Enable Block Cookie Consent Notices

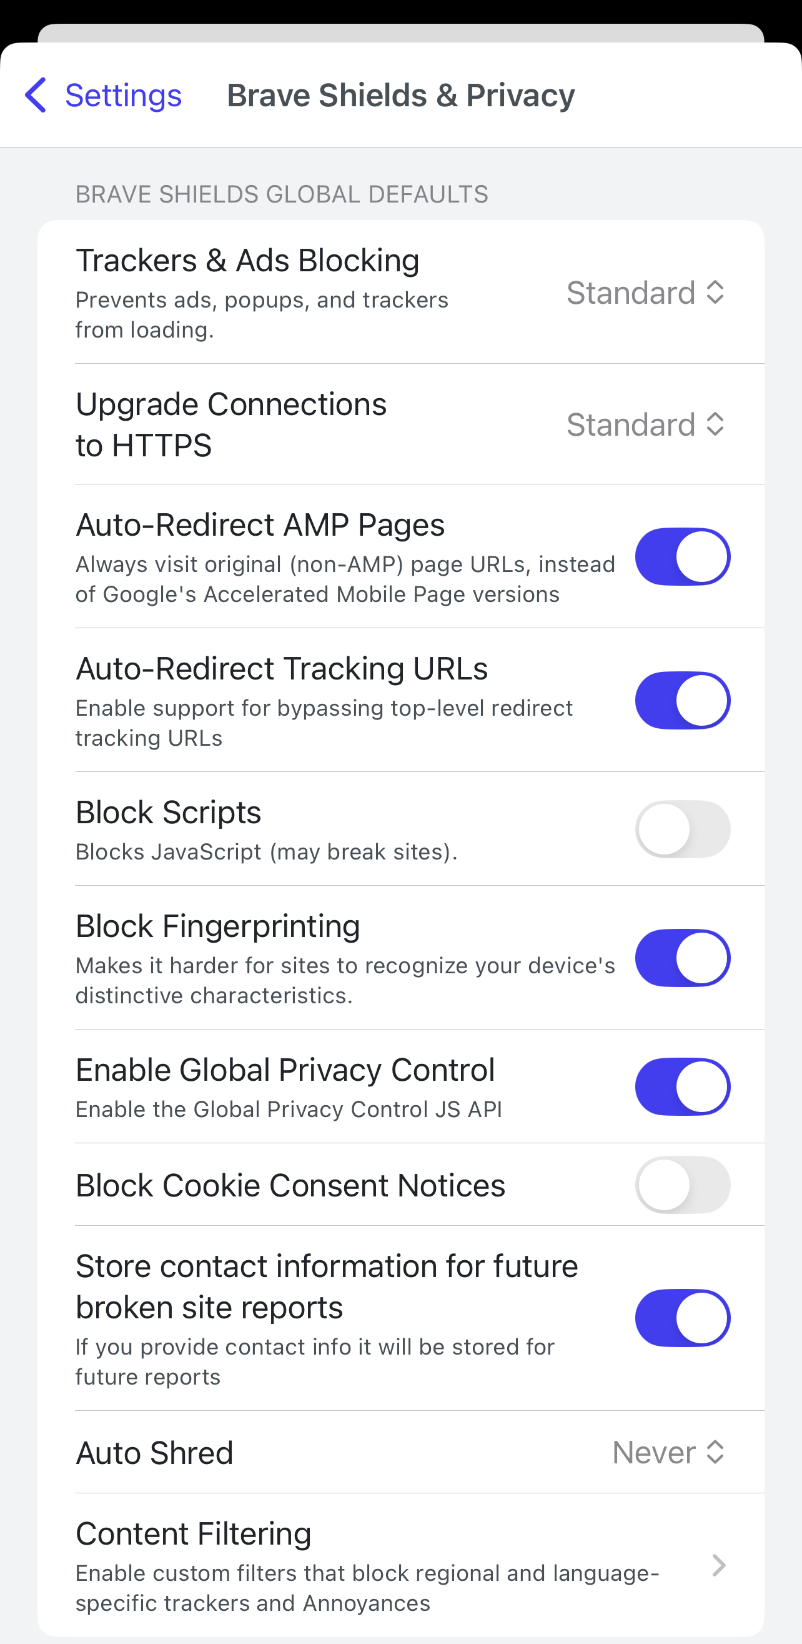(682, 1185)
